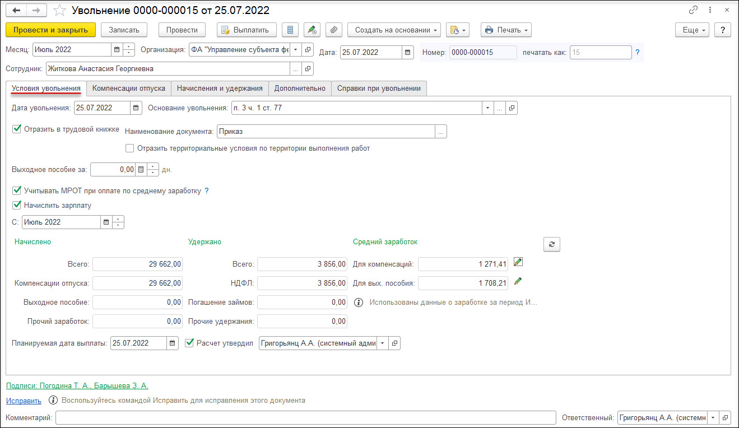
Task: Click the Дата увольнения date field
Action: tap(102, 108)
